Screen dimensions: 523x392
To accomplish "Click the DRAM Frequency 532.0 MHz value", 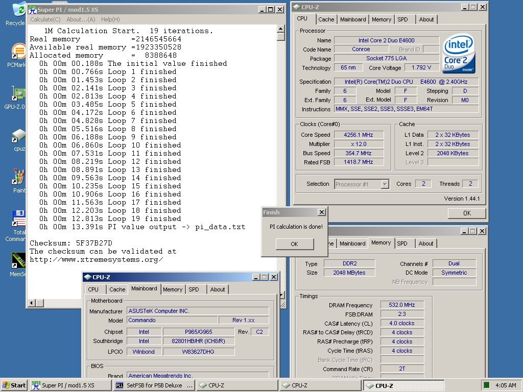I will [x=402, y=305].
